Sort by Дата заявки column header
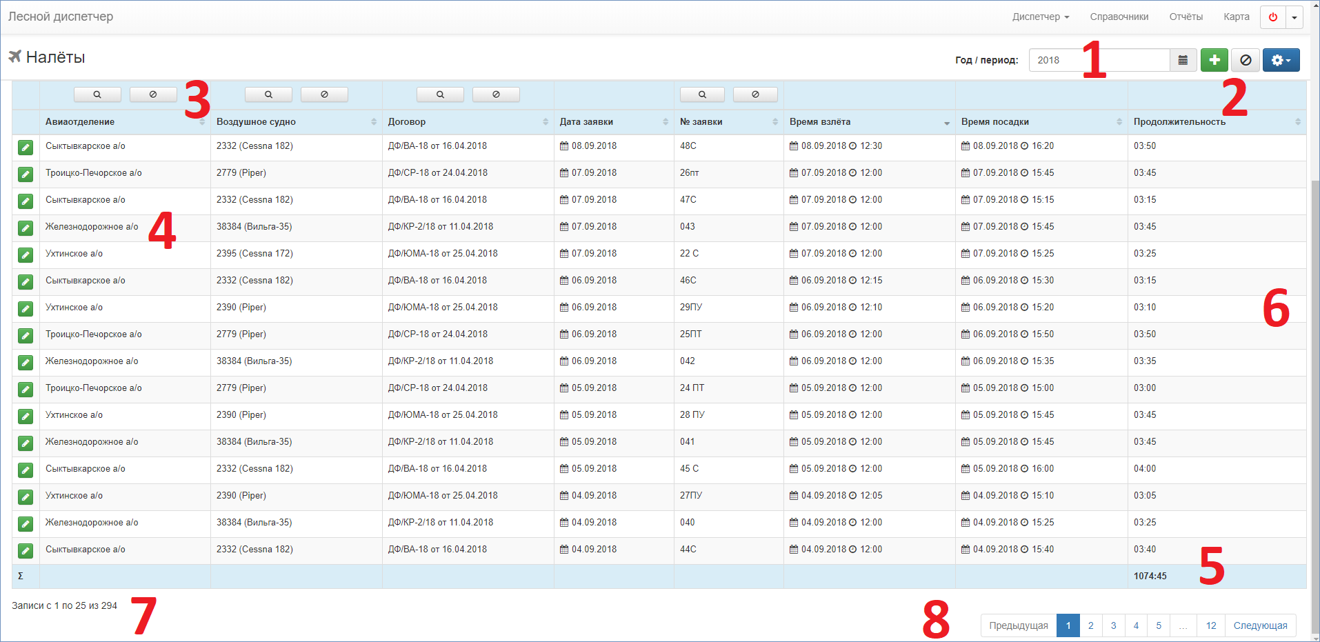This screenshot has width=1320, height=642. point(614,122)
